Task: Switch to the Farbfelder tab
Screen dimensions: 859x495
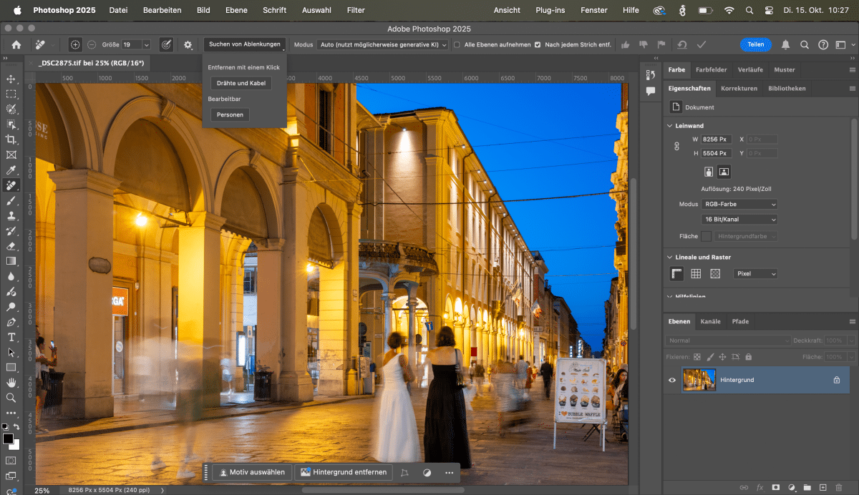Action: [711, 70]
